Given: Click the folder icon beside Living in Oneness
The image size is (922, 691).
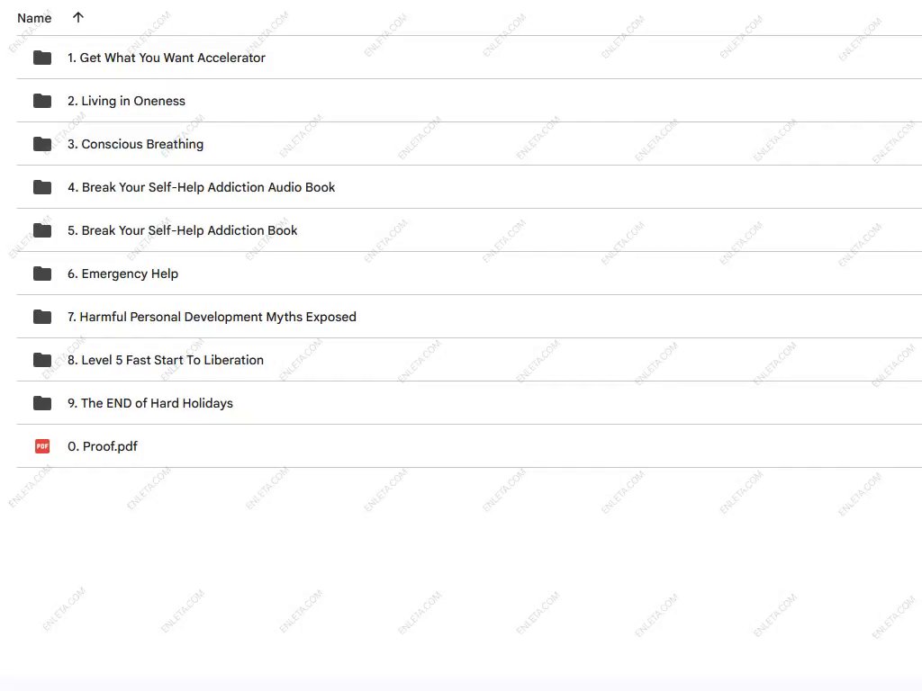Looking at the screenshot, I should click(x=42, y=101).
